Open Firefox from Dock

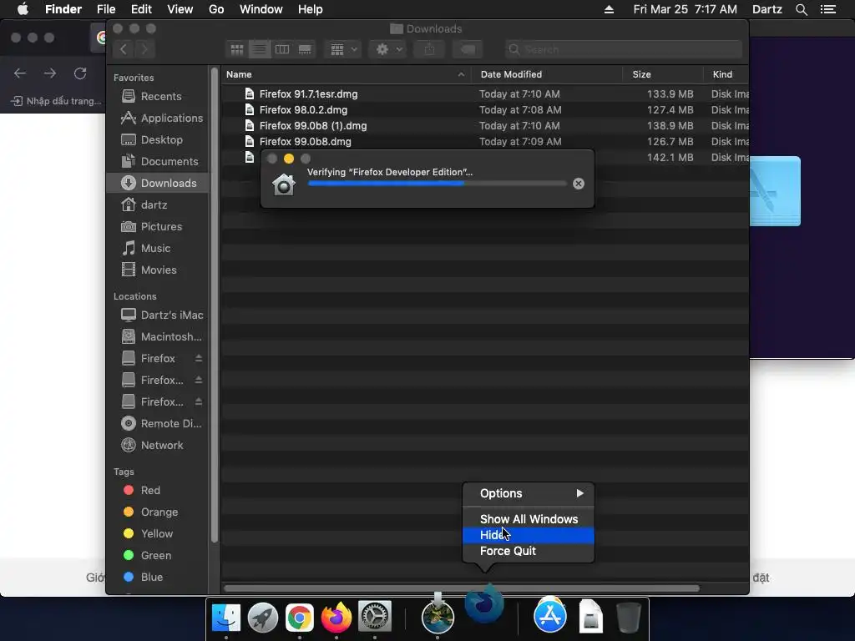click(336, 618)
